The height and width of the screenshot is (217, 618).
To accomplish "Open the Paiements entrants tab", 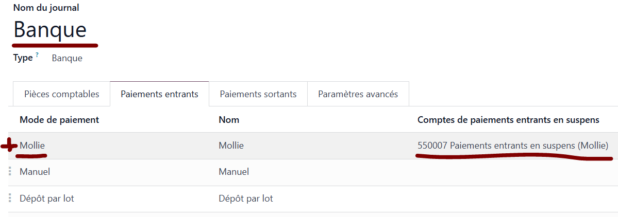I will pyautogui.click(x=159, y=94).
